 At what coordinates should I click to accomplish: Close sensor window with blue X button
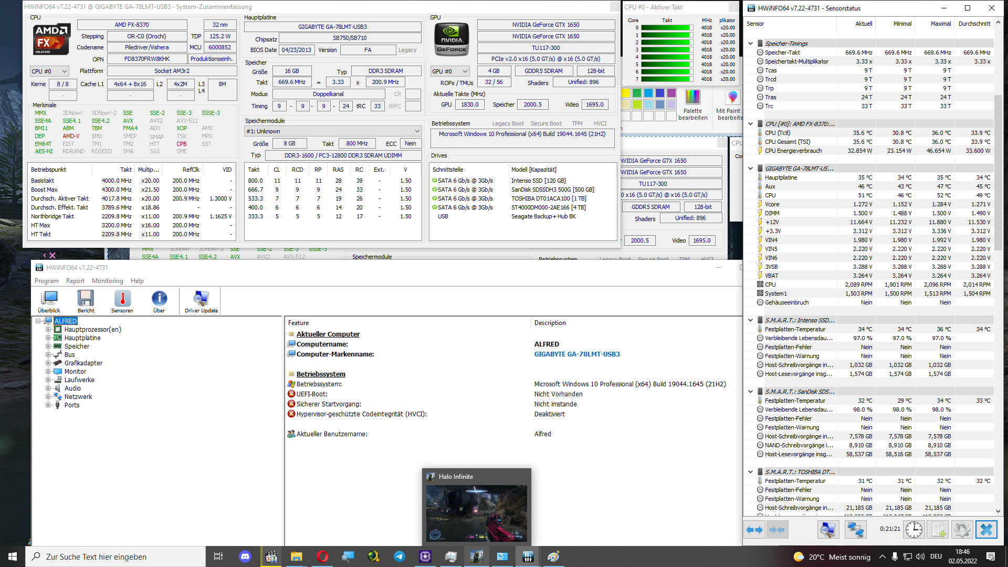[986, 530]
